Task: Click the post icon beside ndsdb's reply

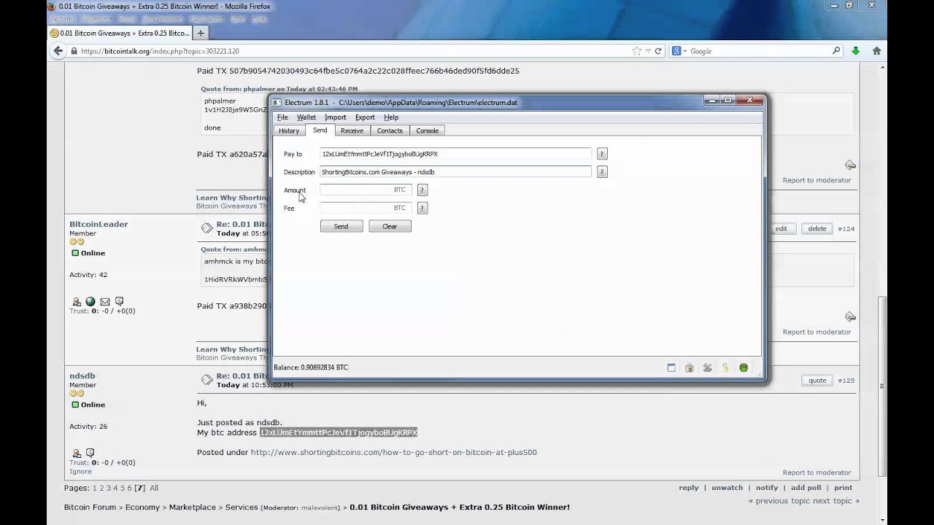Action: pos(207,380)
